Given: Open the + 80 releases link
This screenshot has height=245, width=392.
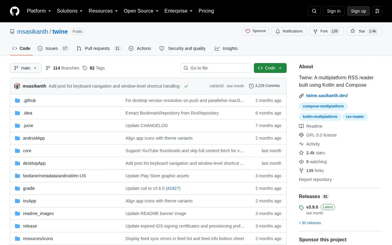Looking at the screenshot, I should pos(310,223).
